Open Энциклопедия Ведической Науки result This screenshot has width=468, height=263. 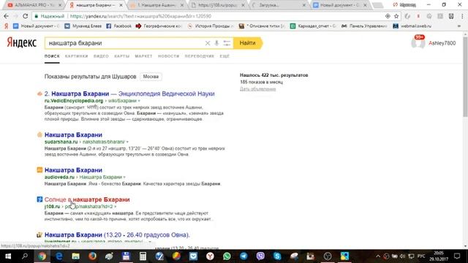[x=129, y=94]
